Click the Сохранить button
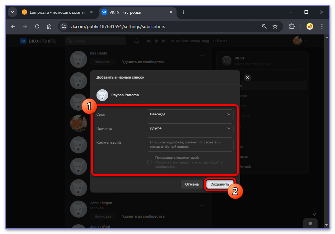This screenshot has width=335, height=234. pyautogui.click(x=220, y=184)
